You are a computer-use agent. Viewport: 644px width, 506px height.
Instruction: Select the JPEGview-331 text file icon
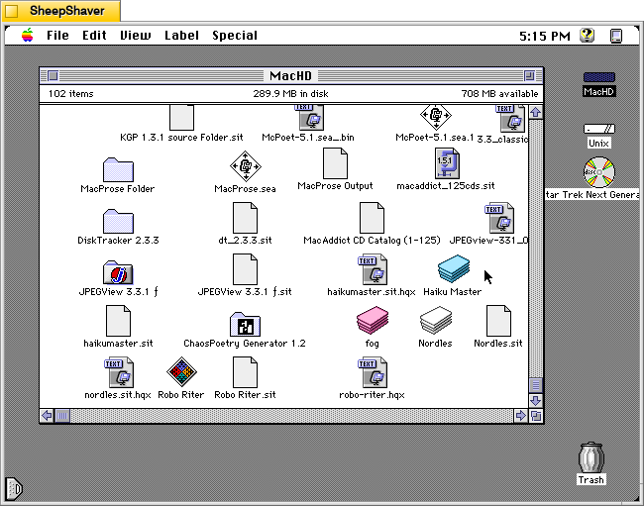pyautogui.click(x=499, y=218)
